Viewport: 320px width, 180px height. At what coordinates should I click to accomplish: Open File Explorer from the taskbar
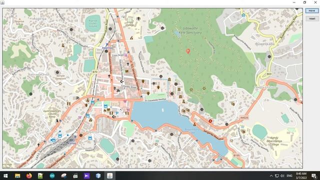point(17,175)
